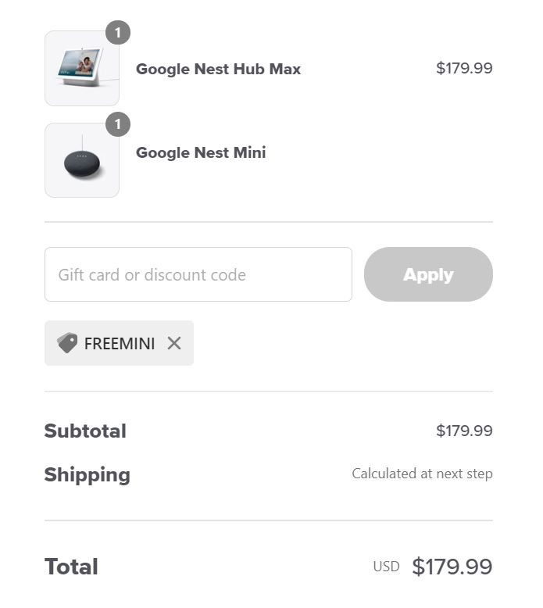This screenshot has width=543, height=608.
Task: Click the Google Nest Hub Max product thumbnail
Action: (x=82, y=68)
